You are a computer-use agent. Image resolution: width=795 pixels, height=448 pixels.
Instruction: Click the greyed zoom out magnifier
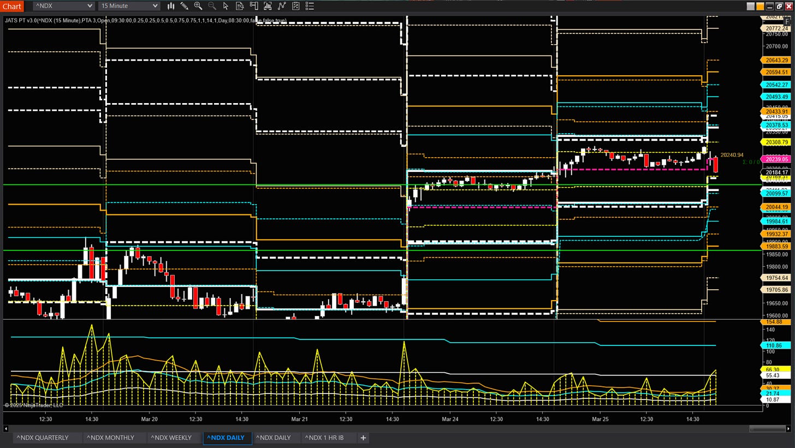tap(212, 6)
